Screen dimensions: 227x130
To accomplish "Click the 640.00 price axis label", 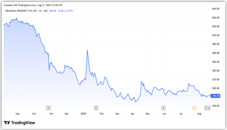I will [x=215, y=9].
